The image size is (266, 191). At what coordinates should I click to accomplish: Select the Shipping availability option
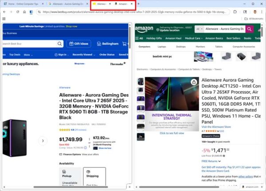94,176
